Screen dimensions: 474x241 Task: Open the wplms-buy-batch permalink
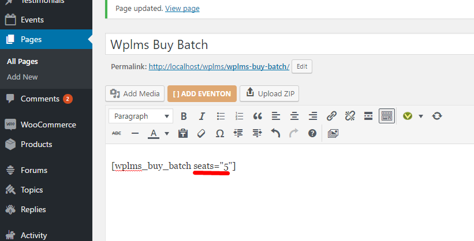(219, 66)
